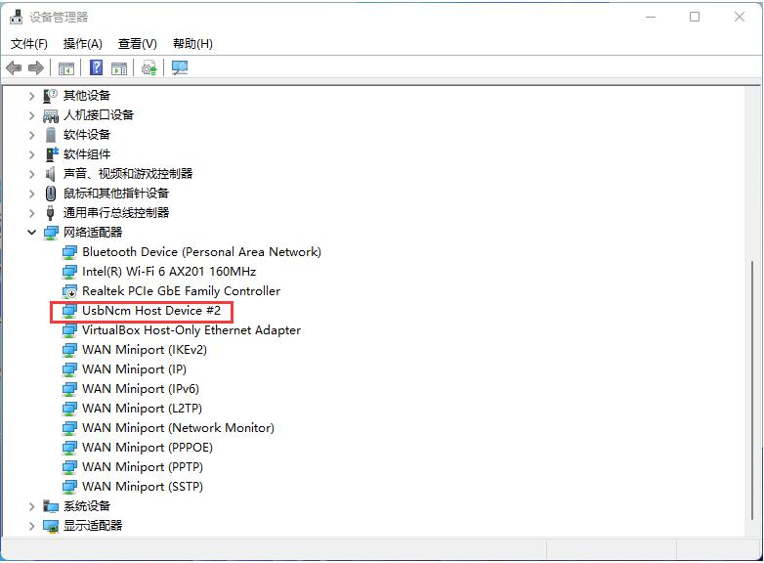Expand the 人机接口设备 node
The height and width of the screenshot is (563, 764).
coord(31,115)
